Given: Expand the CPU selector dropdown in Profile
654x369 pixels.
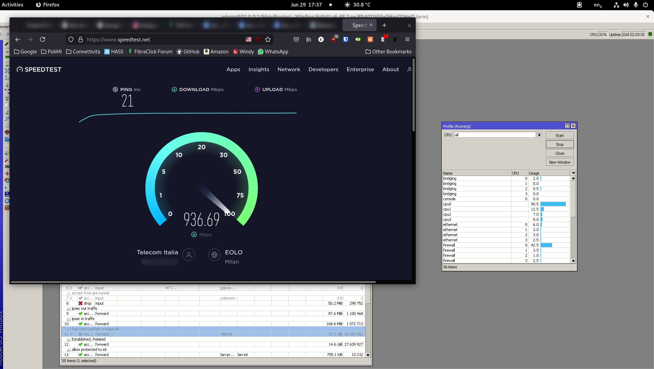Looking at the screenshot, I should tap(539, 135).
